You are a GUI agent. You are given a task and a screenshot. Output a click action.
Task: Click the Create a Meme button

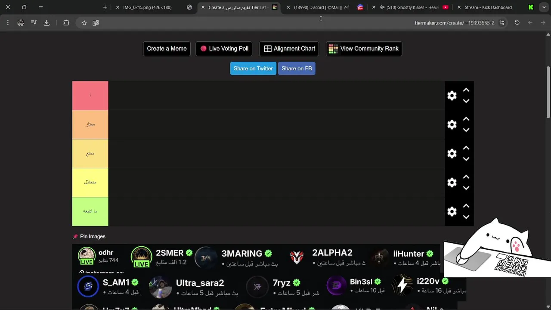(x=167, y=49)
